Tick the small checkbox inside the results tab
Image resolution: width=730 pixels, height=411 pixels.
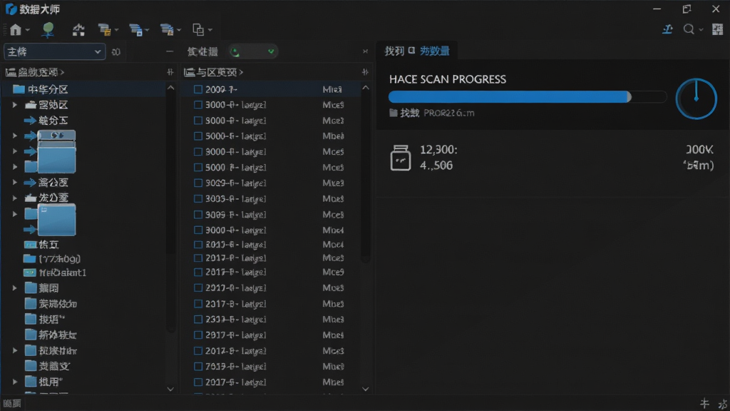point(411,51)
